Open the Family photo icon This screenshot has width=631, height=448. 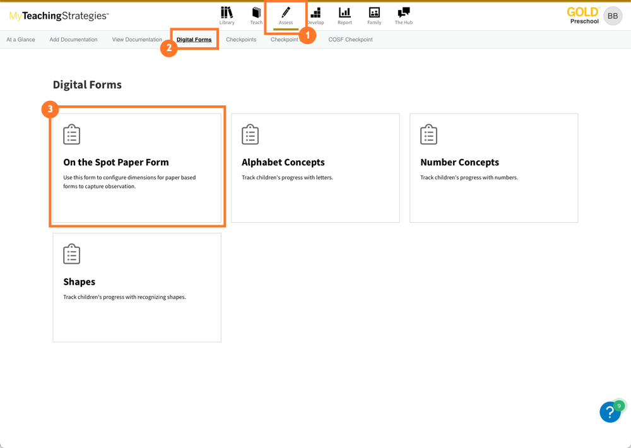374,13
